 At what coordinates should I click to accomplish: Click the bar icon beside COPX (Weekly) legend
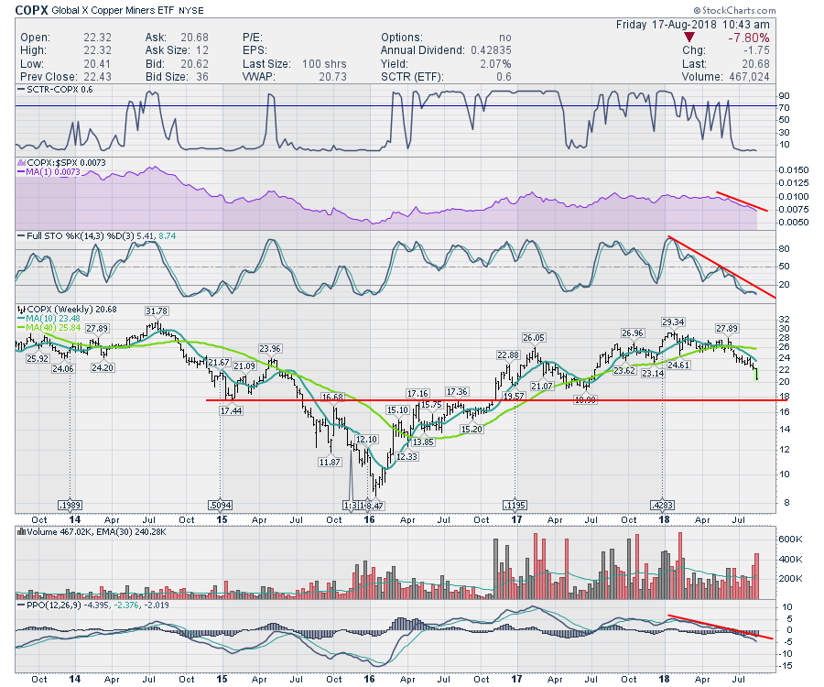(22, 309)
